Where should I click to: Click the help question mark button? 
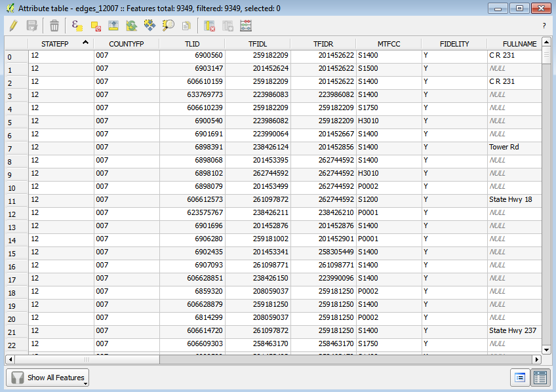[x=544, y=26]
